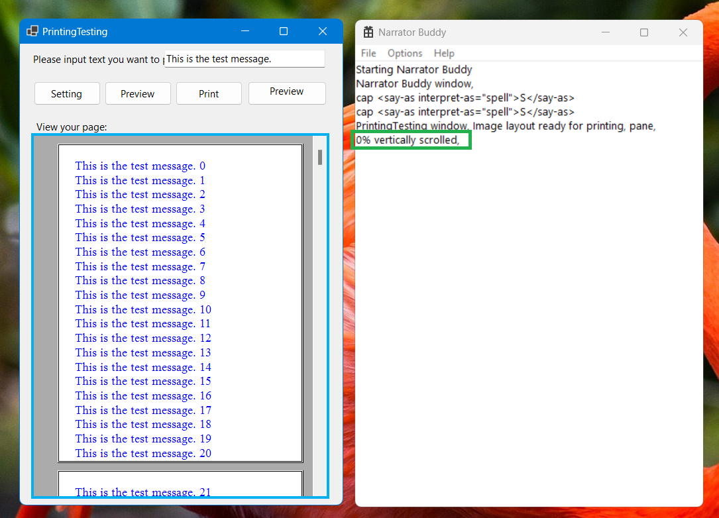Click the Narrator Buddy icon in its title bar
The width and height of the screenshot is (719, 518).
tap(368, 32)
